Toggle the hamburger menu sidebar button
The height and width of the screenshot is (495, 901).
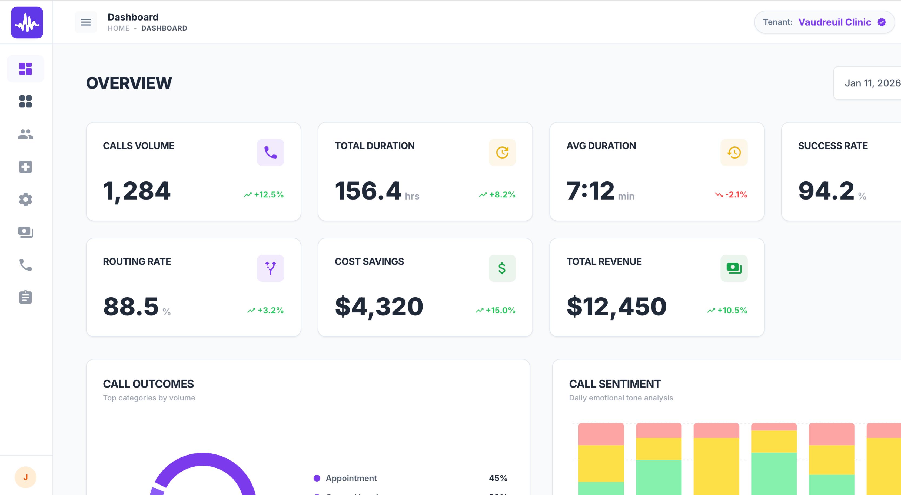(86, 22)
